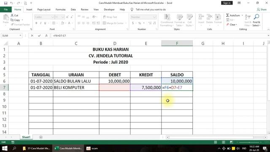Click Conditional Formatting icon

tap(167, 17)
